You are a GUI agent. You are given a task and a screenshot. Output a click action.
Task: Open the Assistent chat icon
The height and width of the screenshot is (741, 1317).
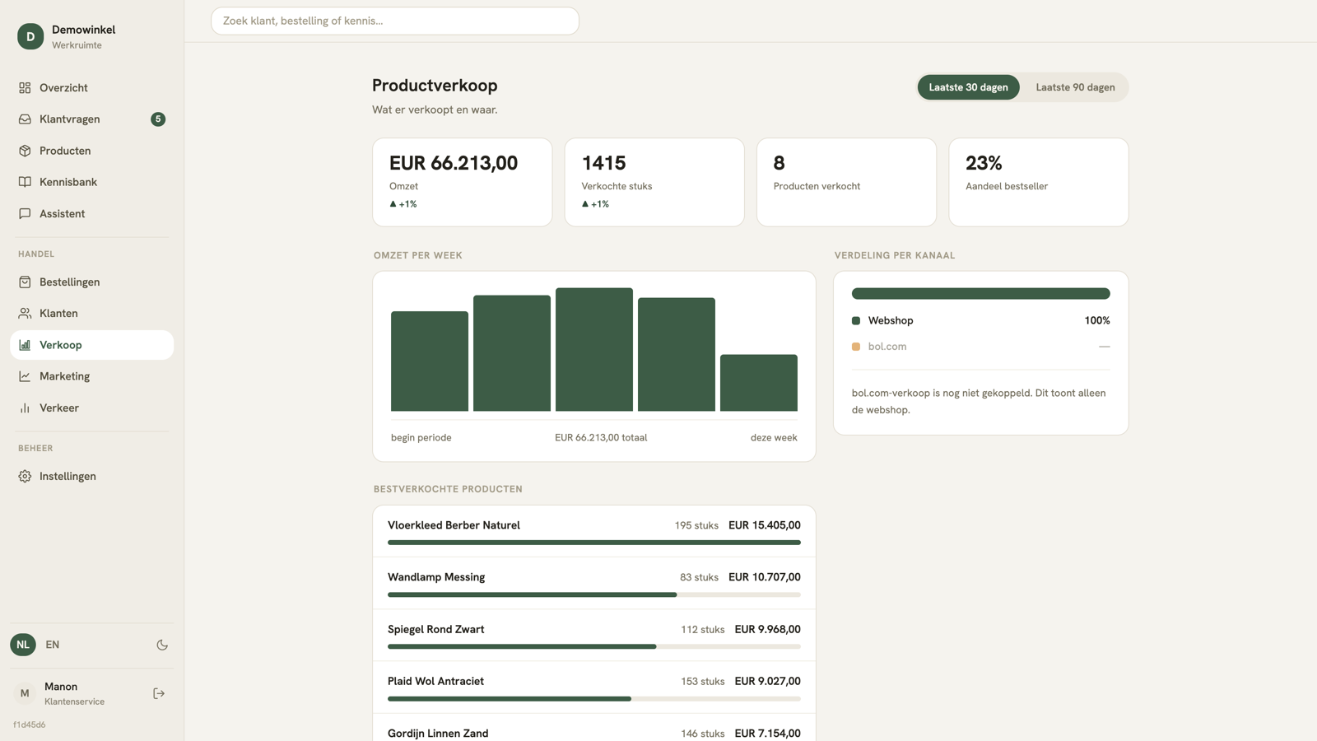click(25, 213)
